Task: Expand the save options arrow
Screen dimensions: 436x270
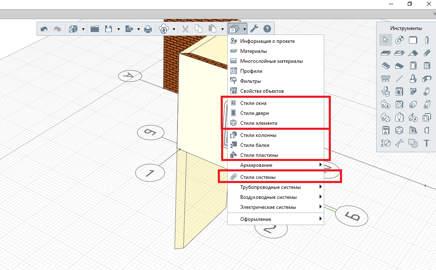Action: coord(118,29)
